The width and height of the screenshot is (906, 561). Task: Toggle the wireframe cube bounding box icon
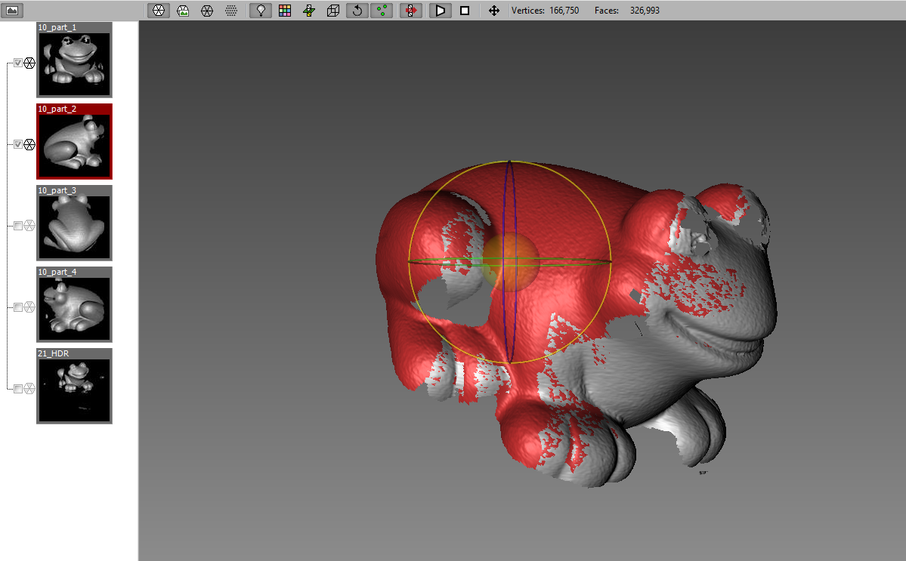pos(333,11)
